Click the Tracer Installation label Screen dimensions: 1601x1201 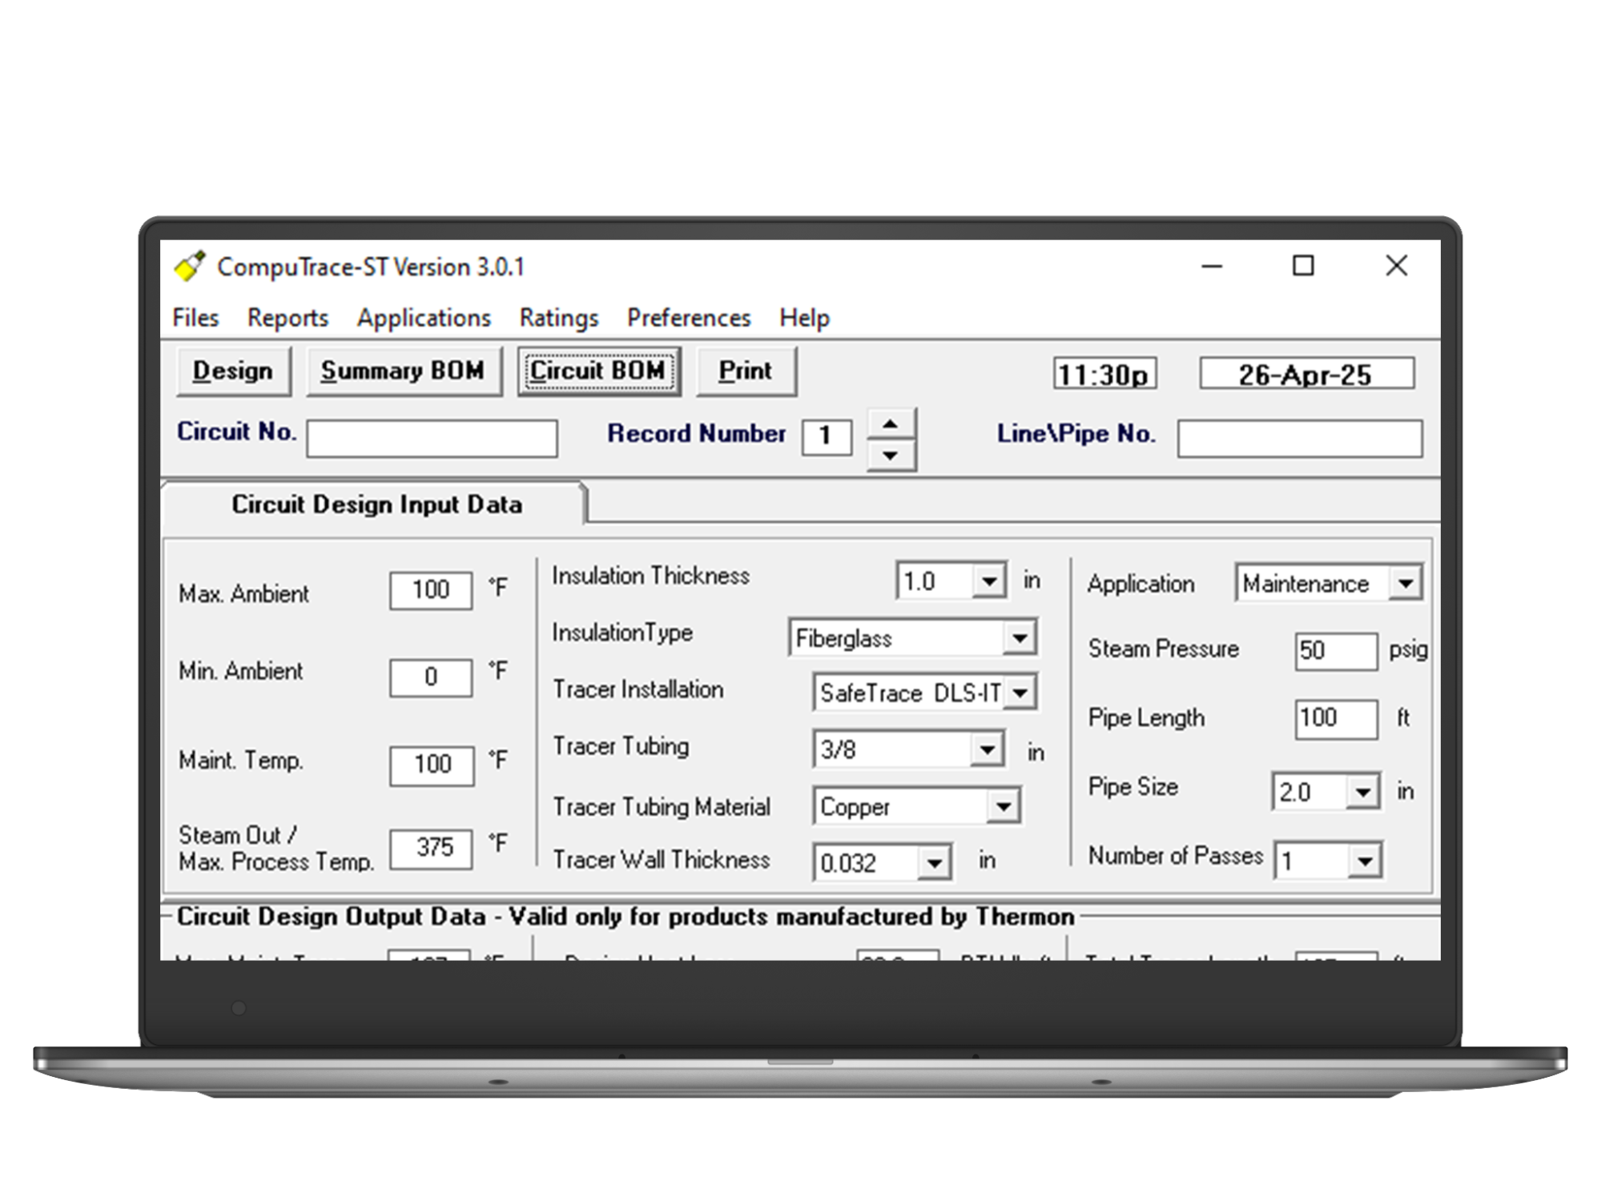pyautogui.click(x=638, y=689)
